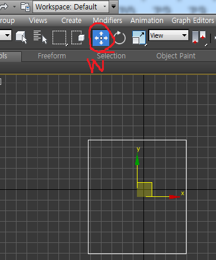Viewport: 216px width, 260px height.
Task: Click the green Y axis gizmo arrow
Action: 138,159
